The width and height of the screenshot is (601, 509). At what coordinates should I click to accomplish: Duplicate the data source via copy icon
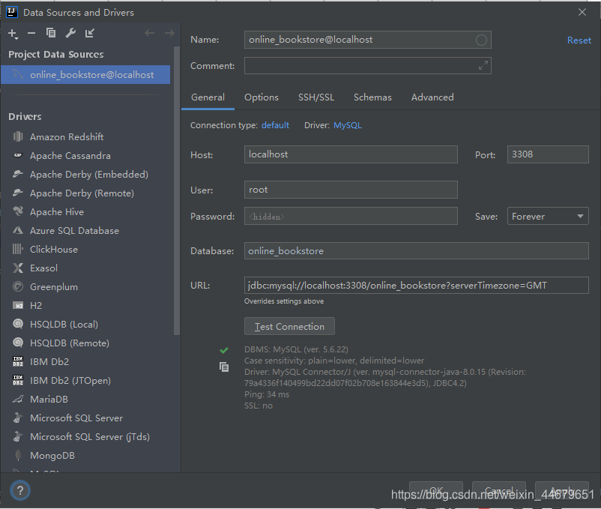(51, 33)
